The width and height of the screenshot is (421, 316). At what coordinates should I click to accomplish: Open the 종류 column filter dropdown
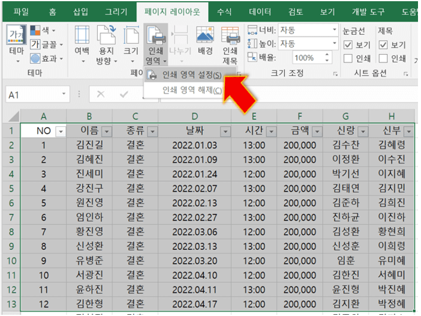(153, 132)
